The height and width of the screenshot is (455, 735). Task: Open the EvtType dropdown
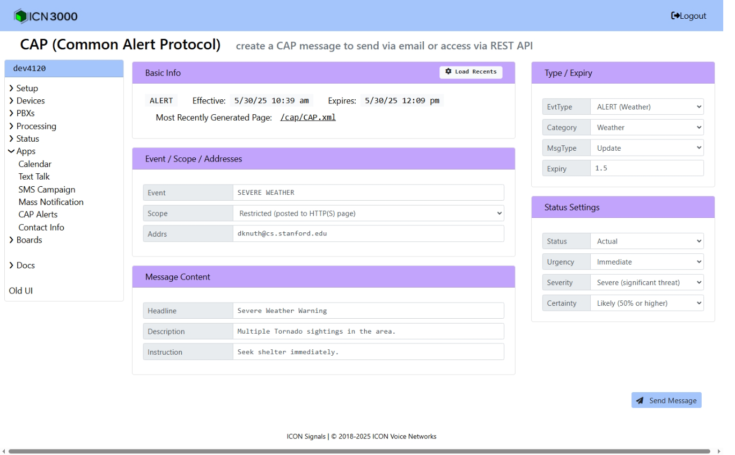coord(646,107)
